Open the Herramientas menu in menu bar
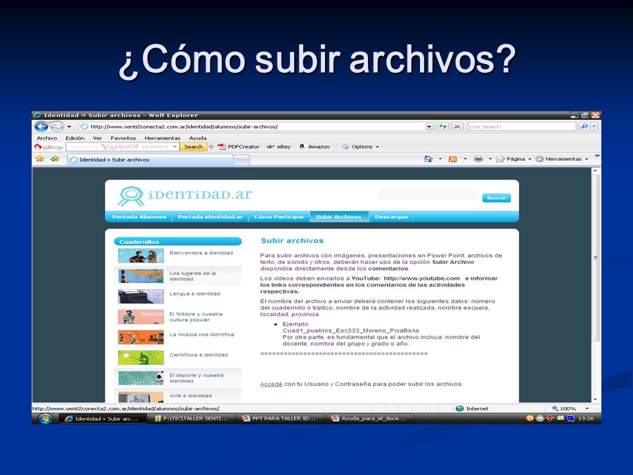Image resolution: width=633 pixels, height=475 pixels. (x=162, y=138)
